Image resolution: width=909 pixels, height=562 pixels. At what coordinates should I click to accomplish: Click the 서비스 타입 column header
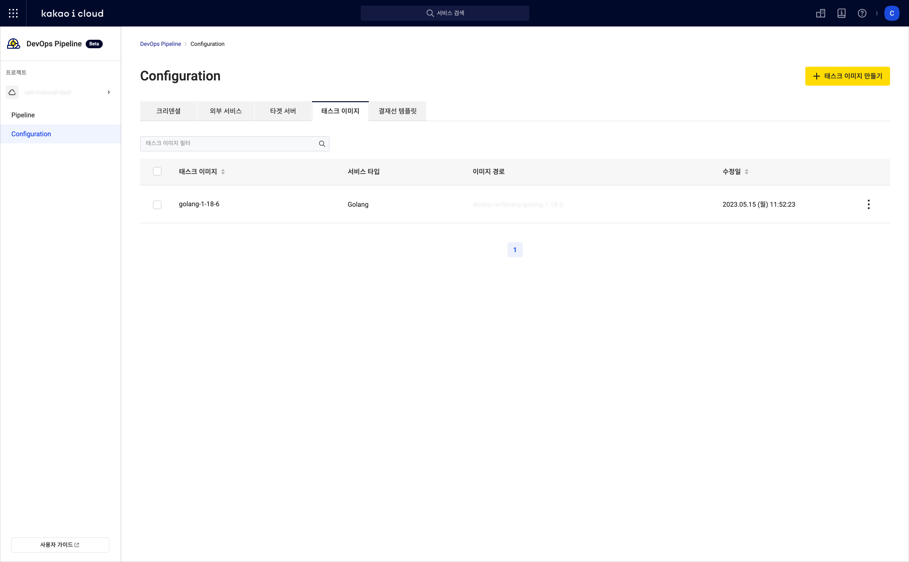coord(364,172)
